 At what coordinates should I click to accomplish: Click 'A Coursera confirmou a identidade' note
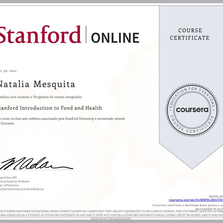click(x=187, y=205)
